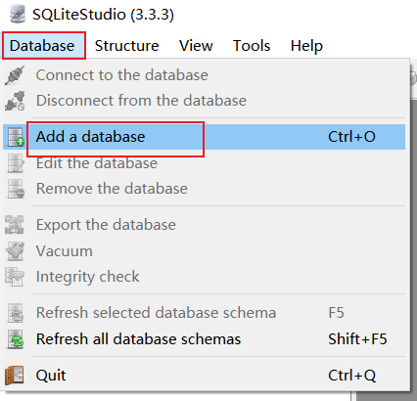417x401 pixels.
Task: Click the Quit door icon
Action: coord(15,376)
